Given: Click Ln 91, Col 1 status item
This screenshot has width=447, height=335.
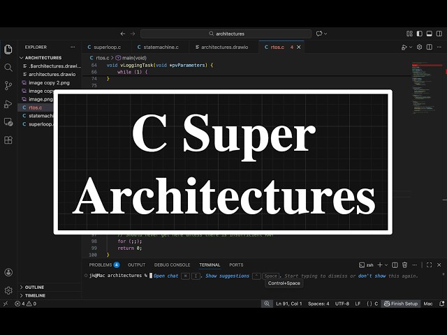Looking at the screenshot, I should (288, 304).
